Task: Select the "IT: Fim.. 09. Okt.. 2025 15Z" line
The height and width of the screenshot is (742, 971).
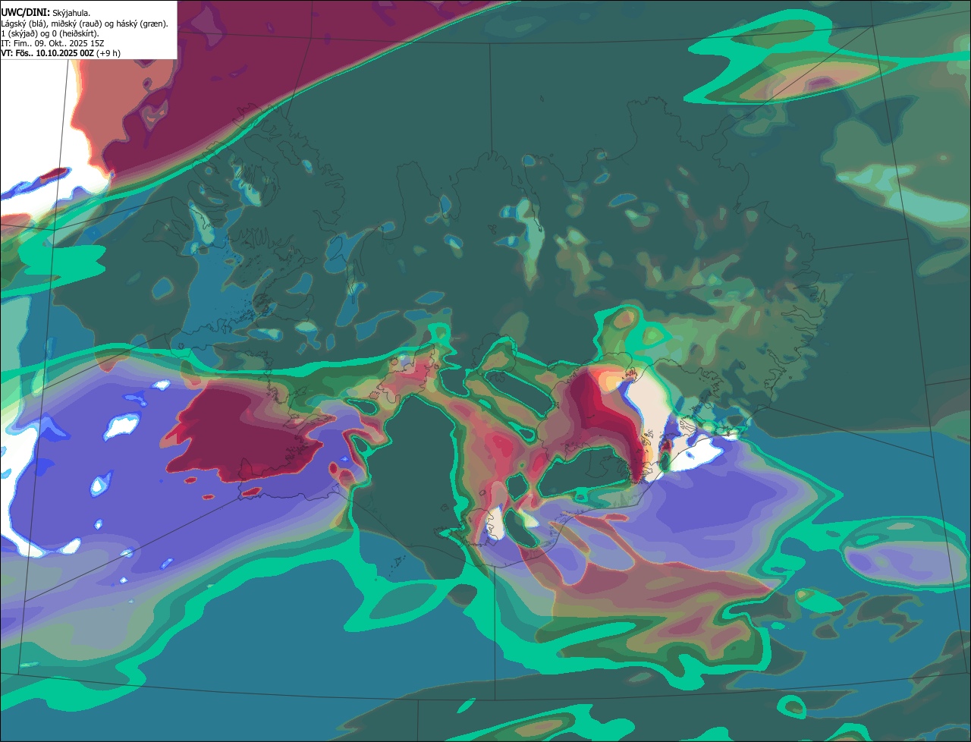Action: tap(52, 43)
